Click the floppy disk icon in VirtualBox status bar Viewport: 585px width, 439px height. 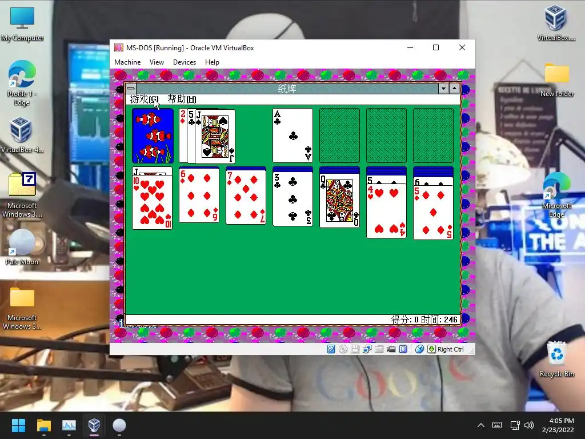(355, 349)
